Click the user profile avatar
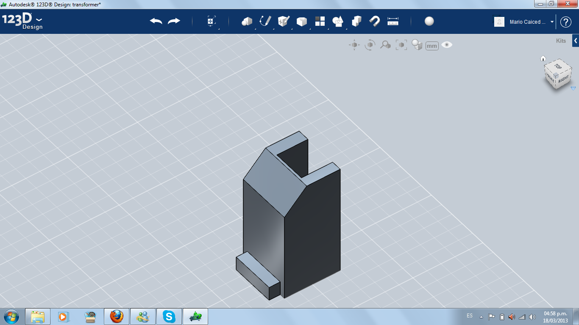Viewport: 579px width, 325px height. 499,22
